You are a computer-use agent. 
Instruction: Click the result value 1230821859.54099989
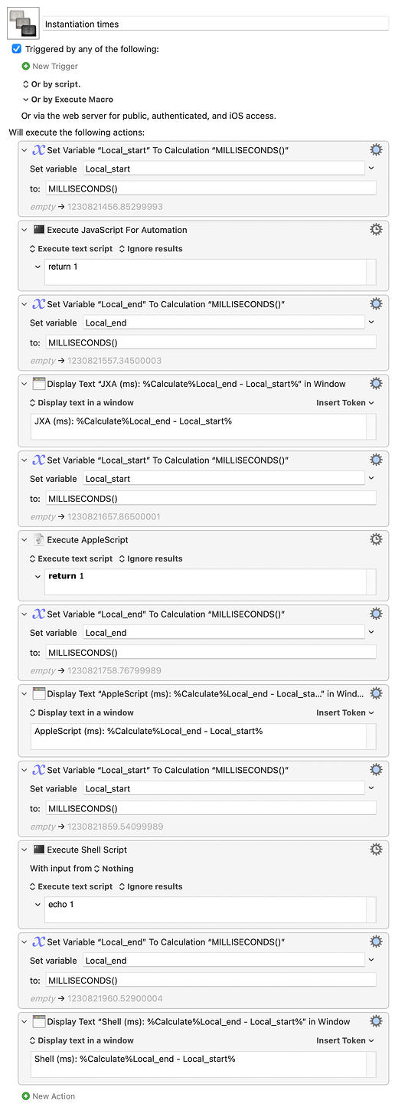[x=115, y=827]
